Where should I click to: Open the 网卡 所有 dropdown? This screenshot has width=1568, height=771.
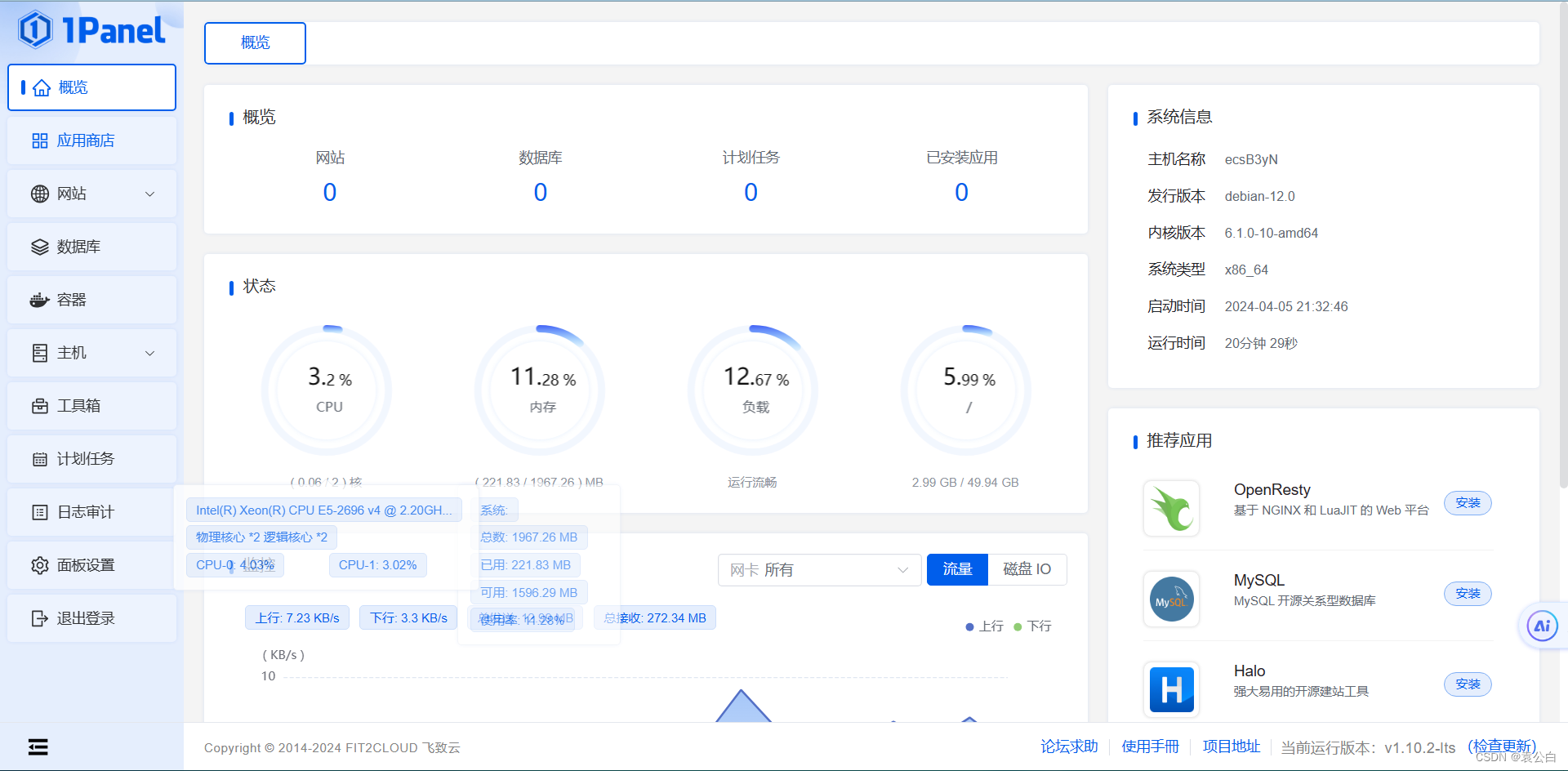(820, 570)
